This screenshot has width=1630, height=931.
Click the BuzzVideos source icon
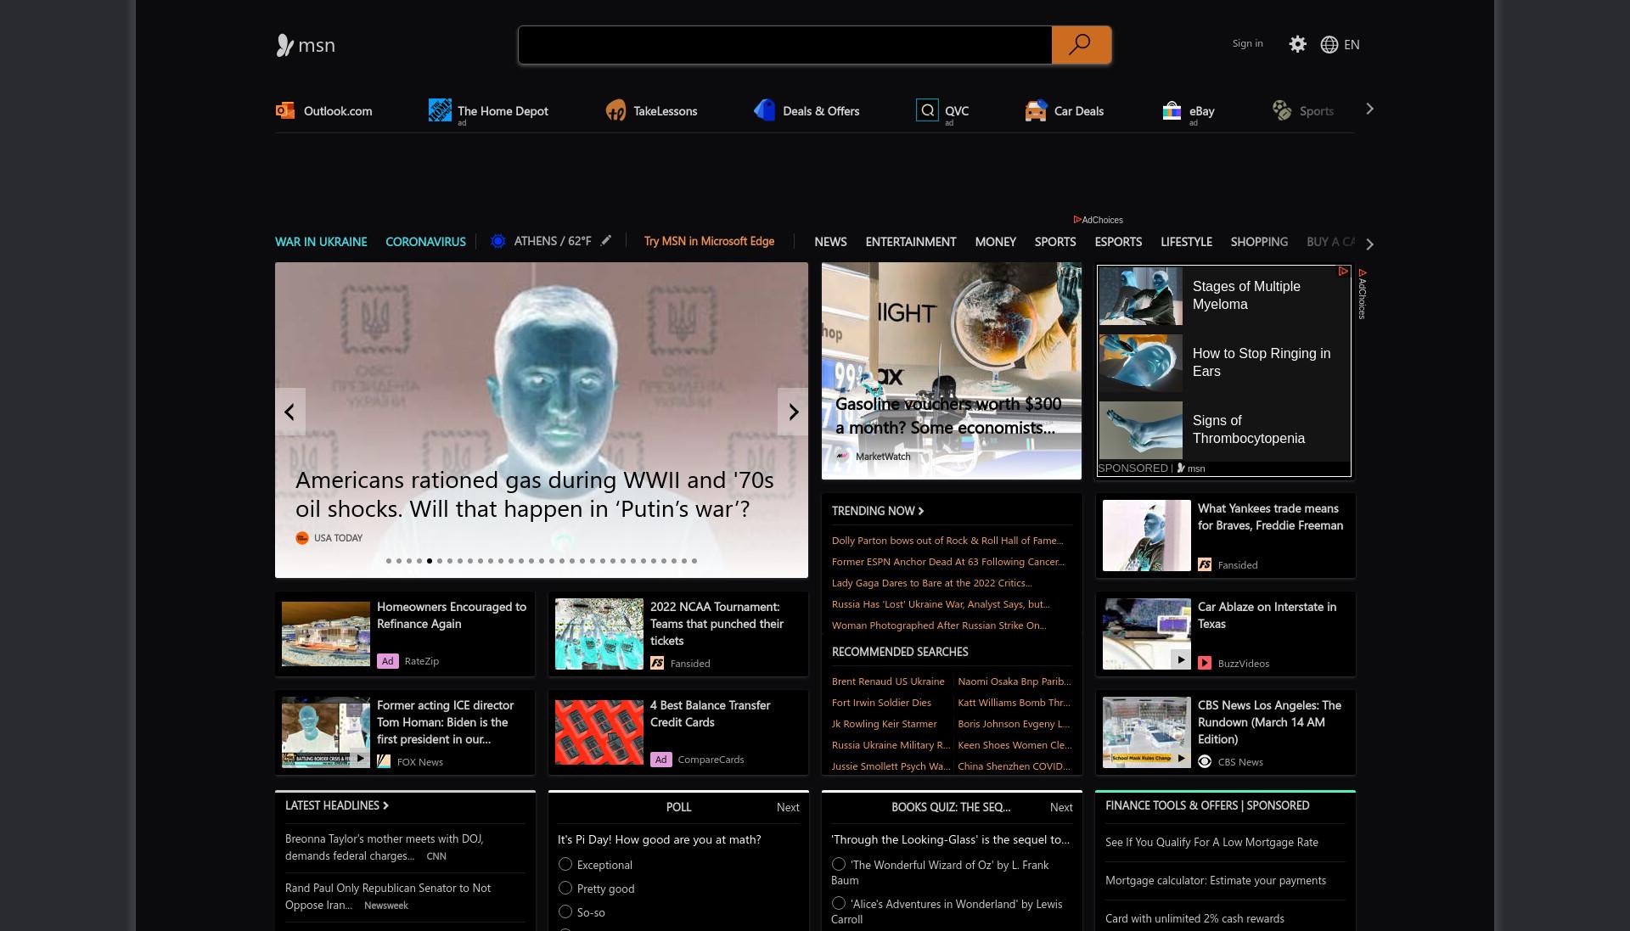tap(1205, 663)
